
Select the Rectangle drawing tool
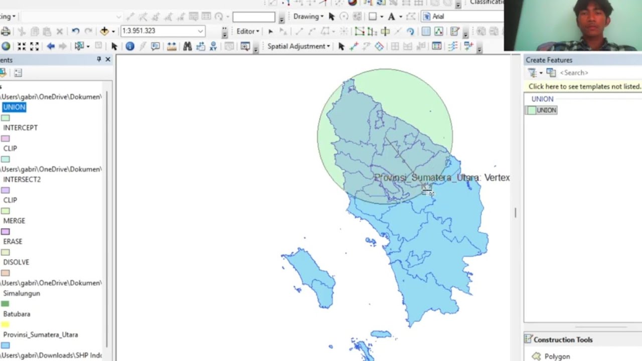click(373, 16)
